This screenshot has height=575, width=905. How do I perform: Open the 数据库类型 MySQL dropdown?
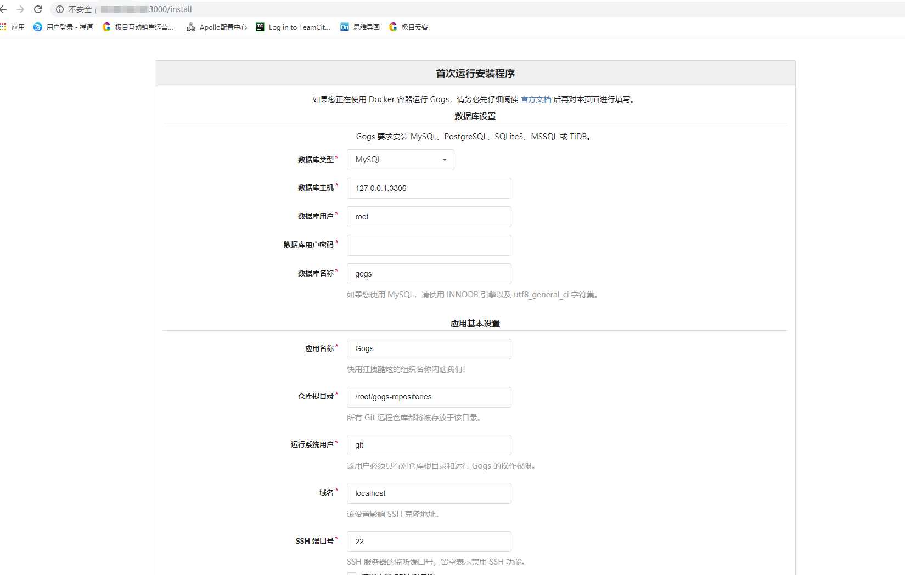point(401,160)
